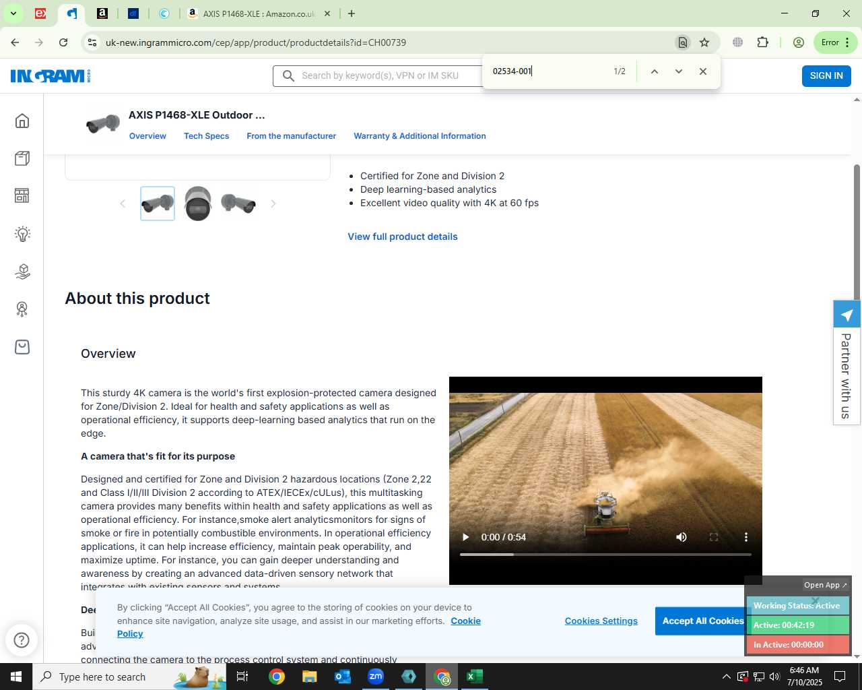The image size is (862, 690).
Task: Click the address bar URL
Action: pos(256,42)
